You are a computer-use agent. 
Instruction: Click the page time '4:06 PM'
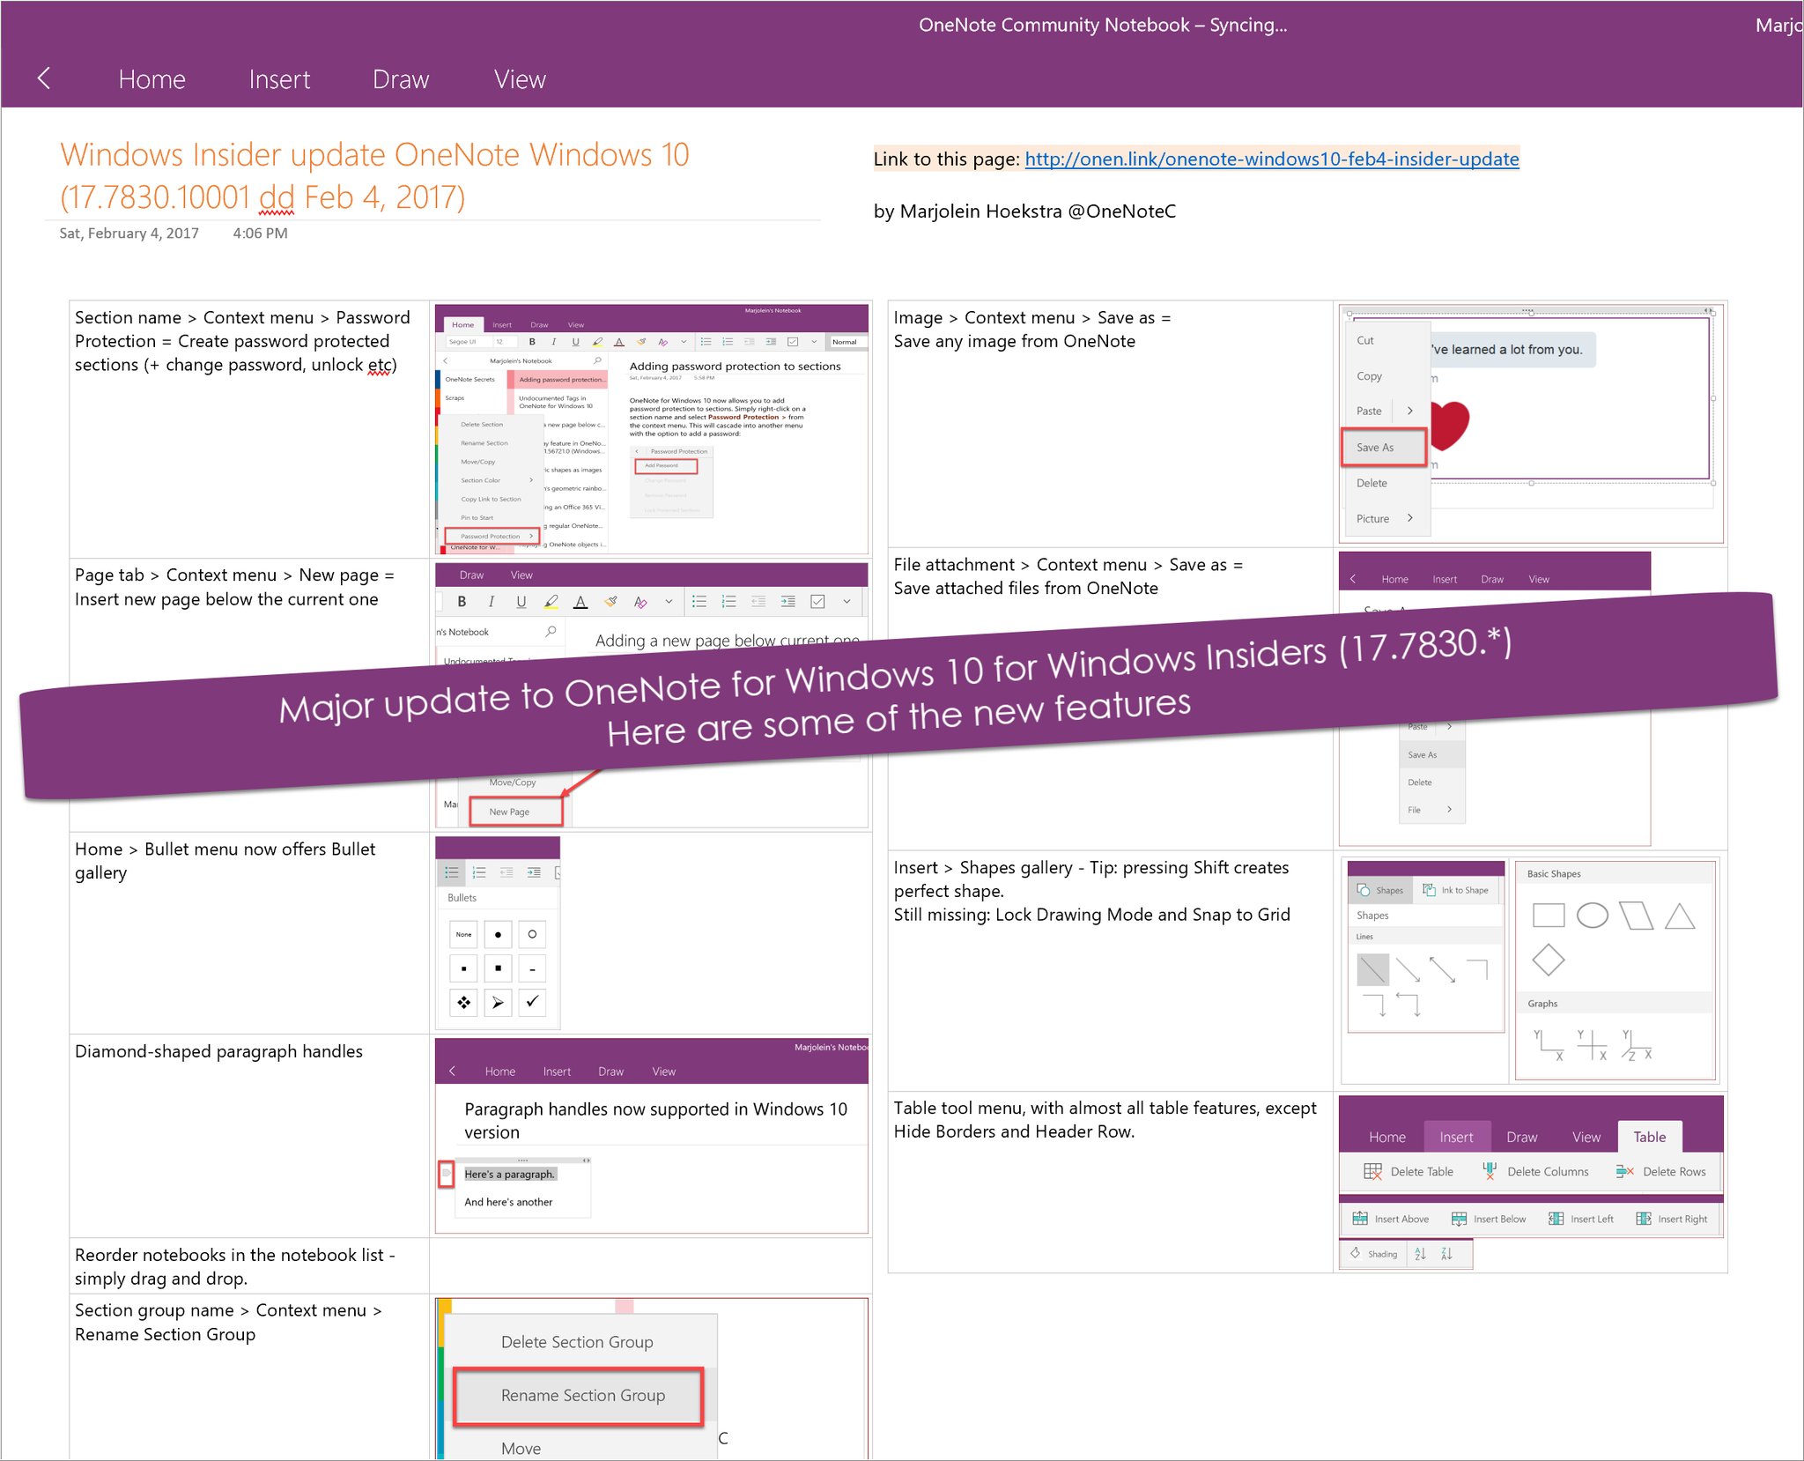coord(260,233)
